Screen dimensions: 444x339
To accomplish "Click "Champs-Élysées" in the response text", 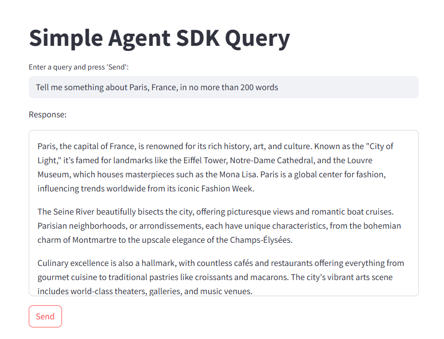I will coord(261,240).
